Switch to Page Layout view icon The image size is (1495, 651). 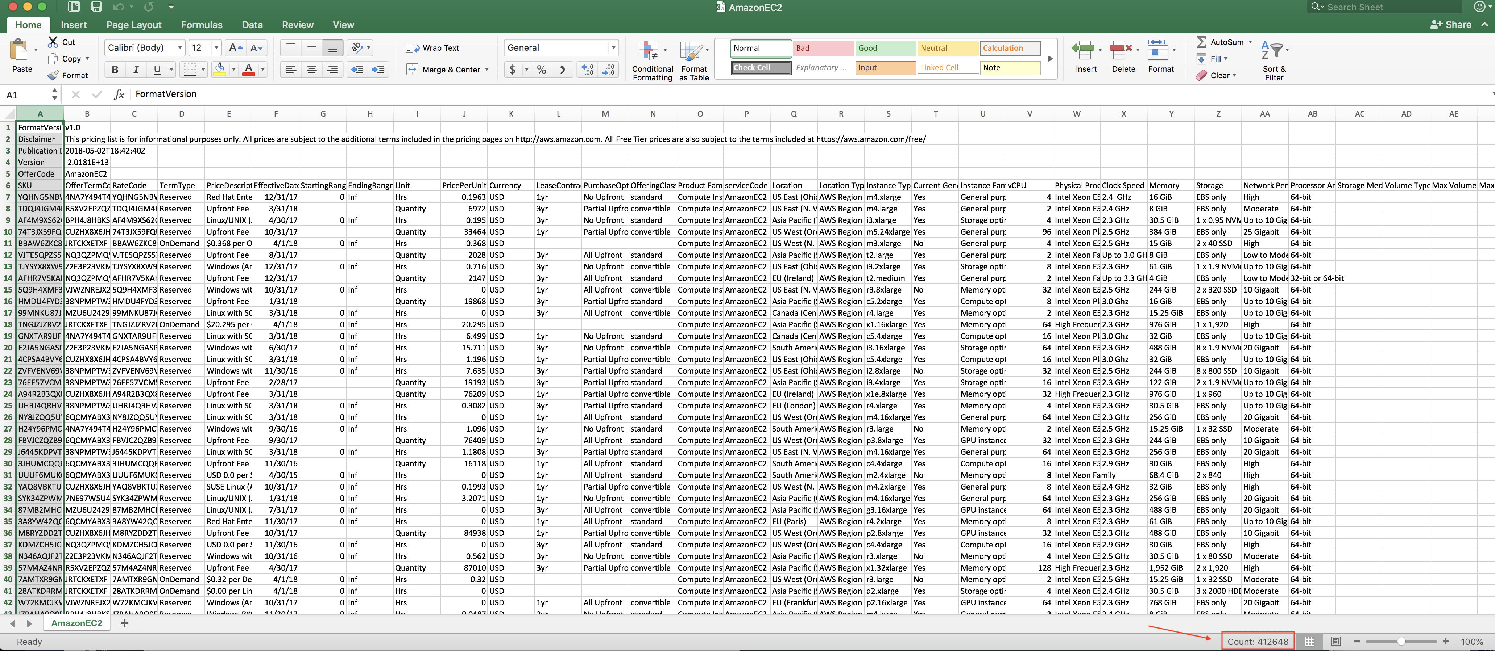[x=1335, y=641]
